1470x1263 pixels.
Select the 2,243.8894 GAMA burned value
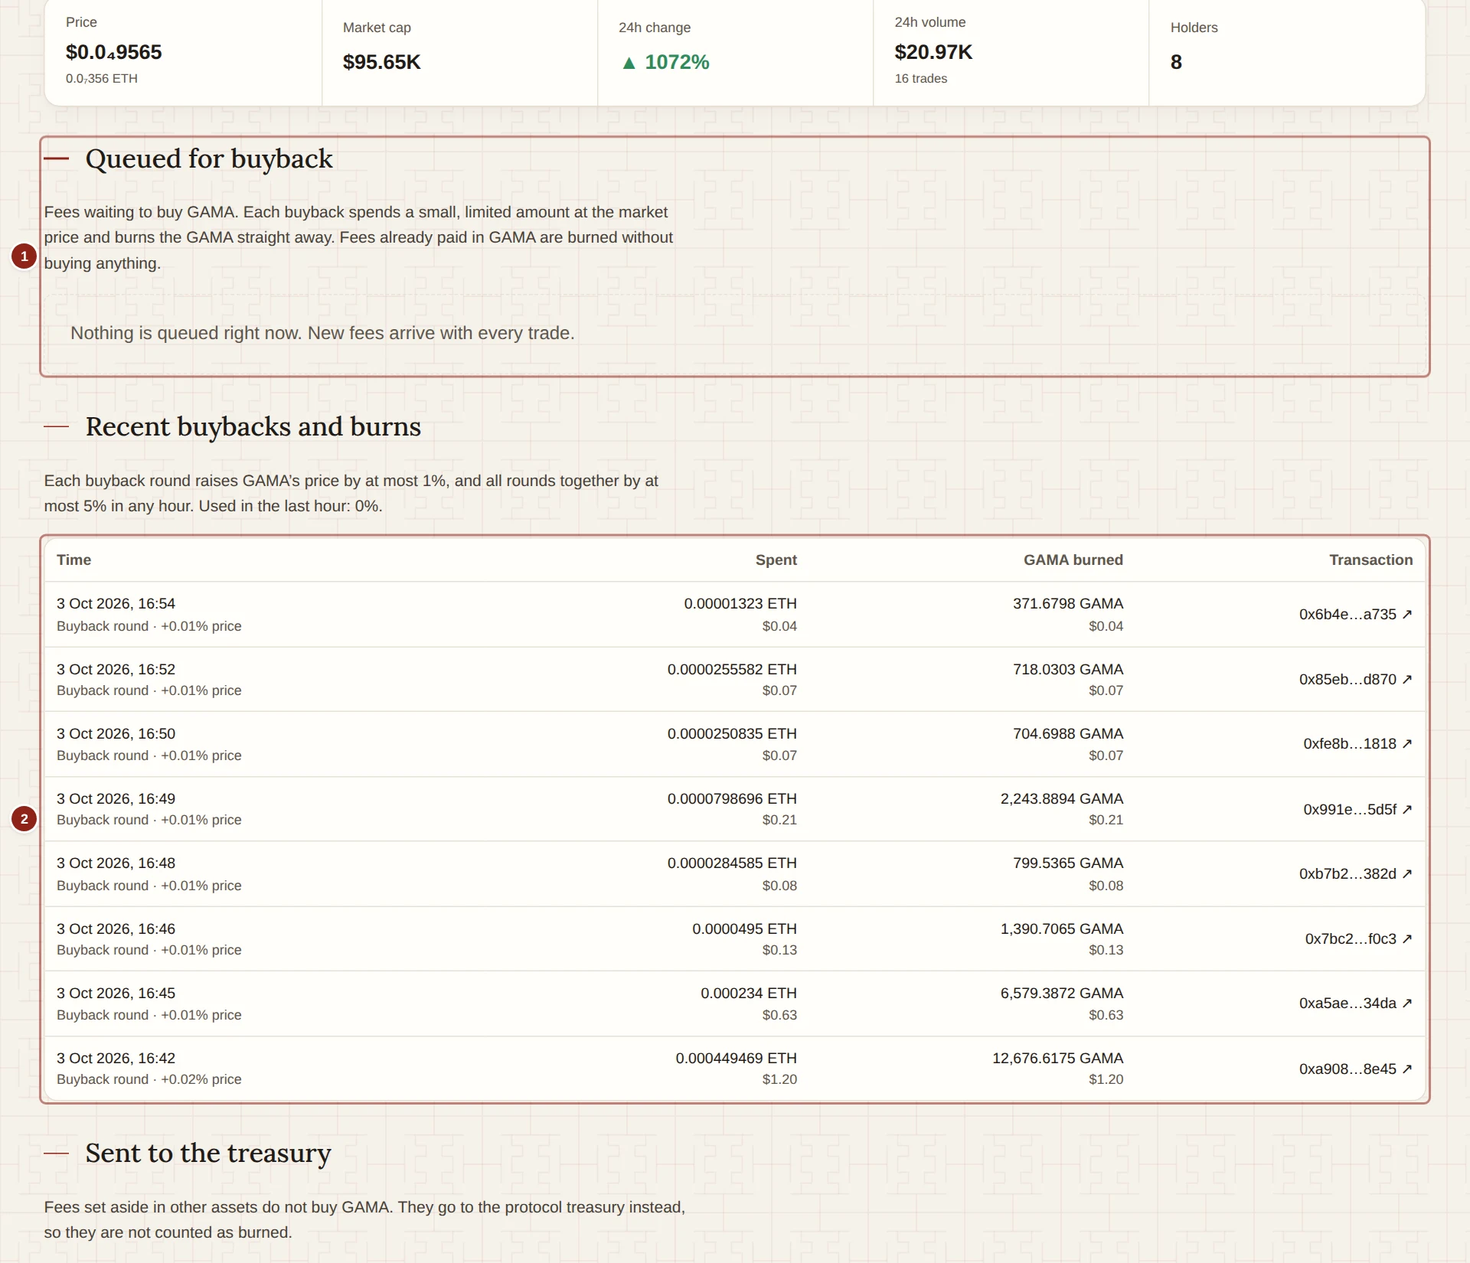(x=1061, y=798)
